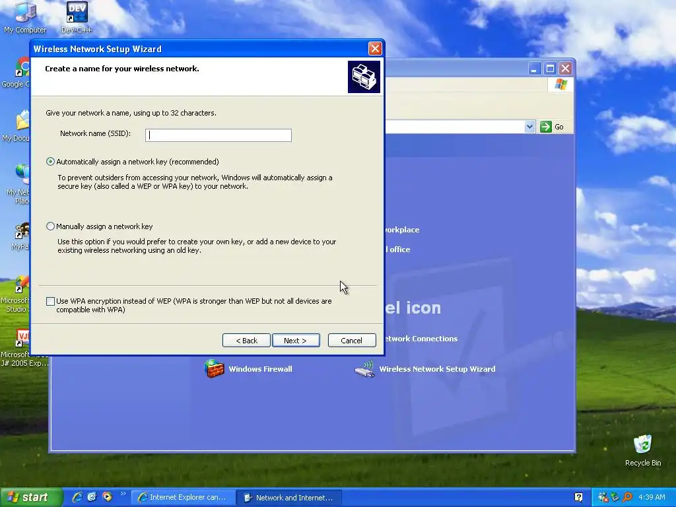Open the Google Chrome desktop shortcut

point(17,73)
